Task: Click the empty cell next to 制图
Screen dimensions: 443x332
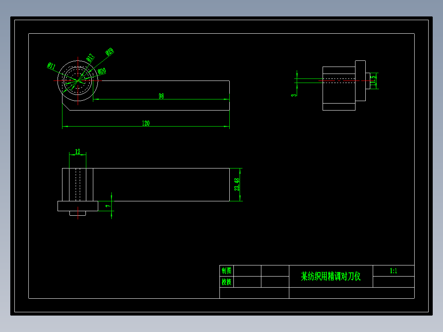Action: pyautogui.click(x=247, y=271)
